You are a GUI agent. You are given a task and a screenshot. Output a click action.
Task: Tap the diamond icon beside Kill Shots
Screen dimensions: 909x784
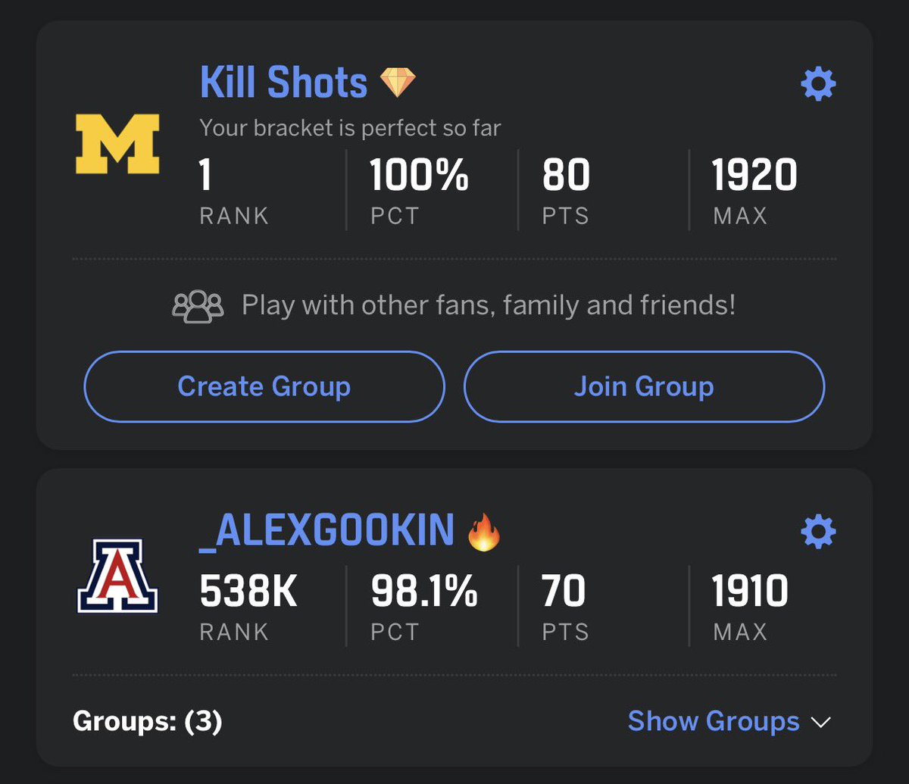(x=398, y=83)
